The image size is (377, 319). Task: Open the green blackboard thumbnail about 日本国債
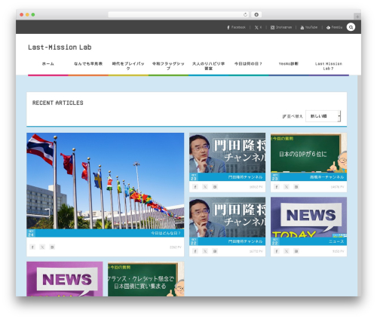click(146, 279)
